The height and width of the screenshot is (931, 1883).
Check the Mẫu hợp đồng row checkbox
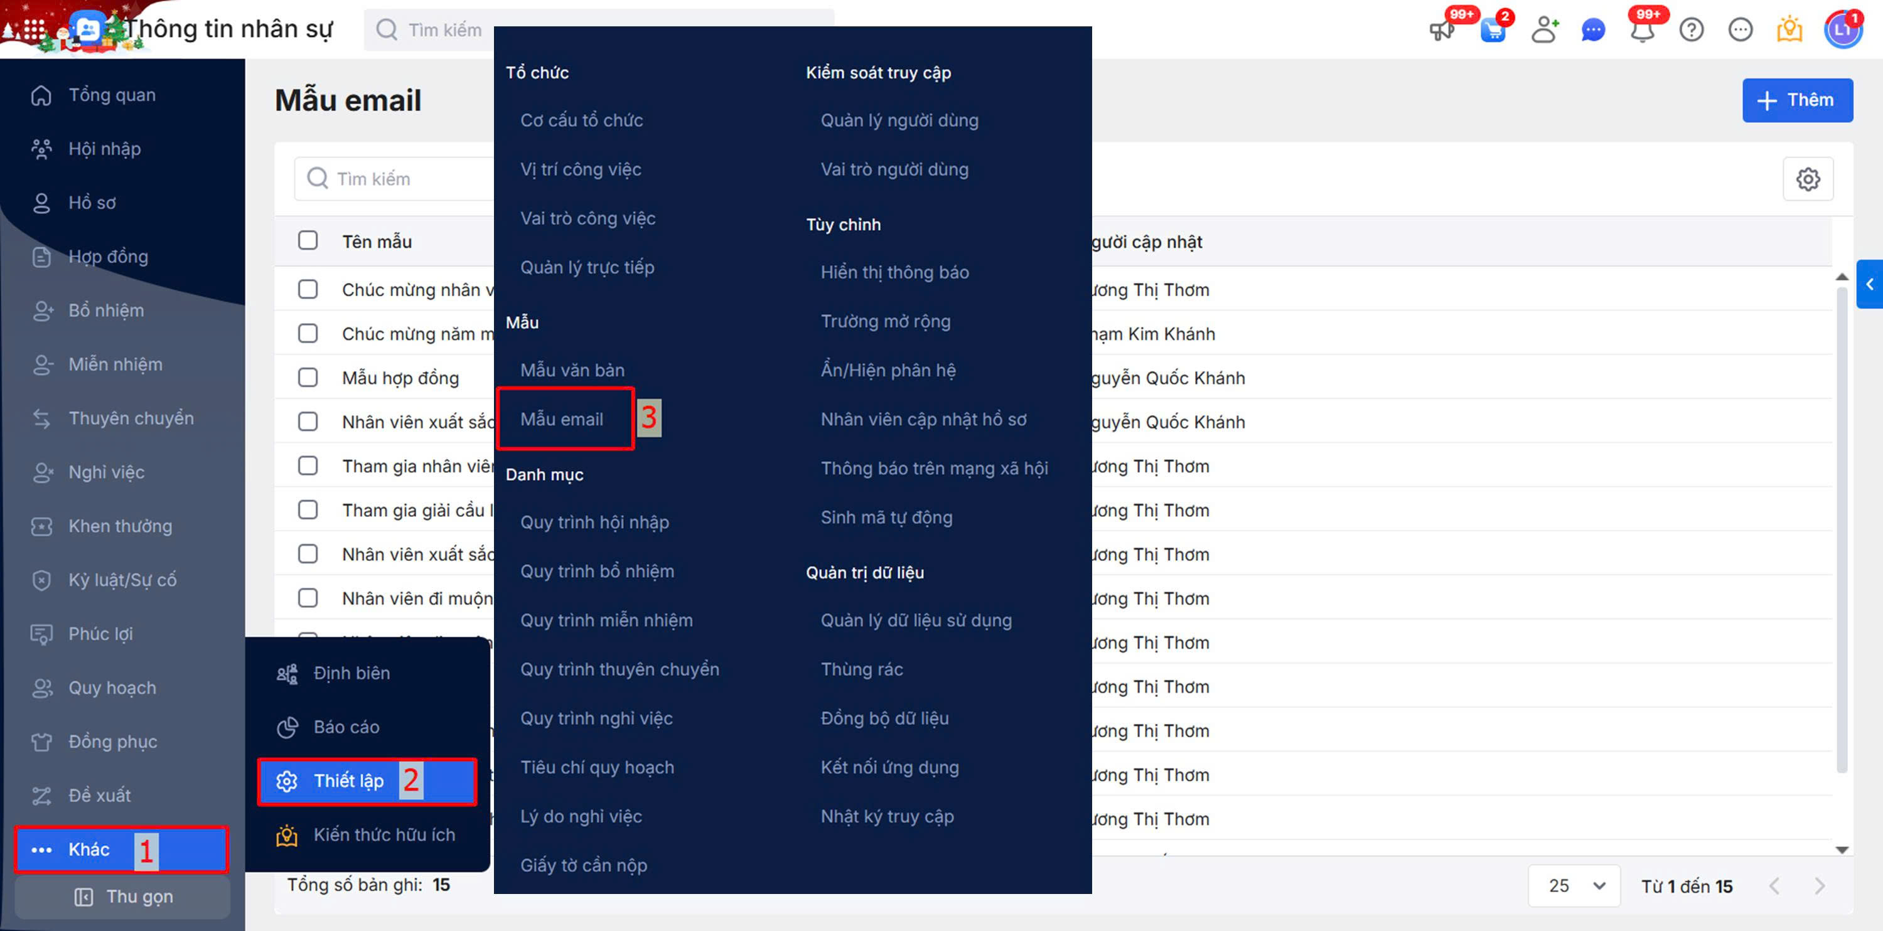click(x=308, y=378)
